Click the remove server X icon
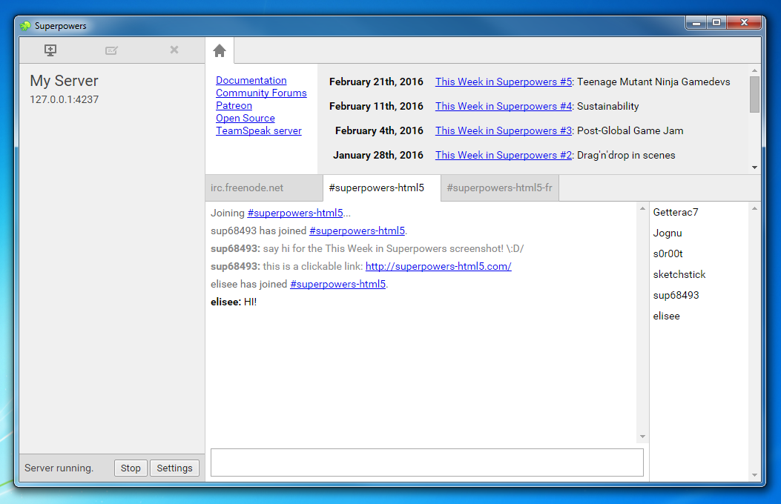Viewport: 781px width, 504px height. 174,50
